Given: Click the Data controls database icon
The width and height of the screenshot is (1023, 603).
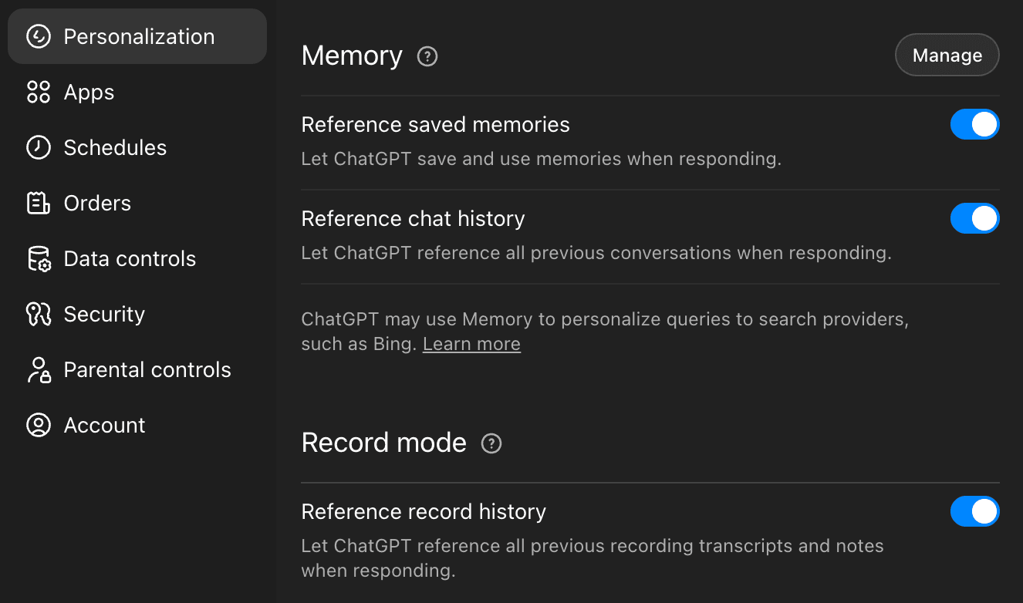Looking at the screenshot, I should coord(39,258).
